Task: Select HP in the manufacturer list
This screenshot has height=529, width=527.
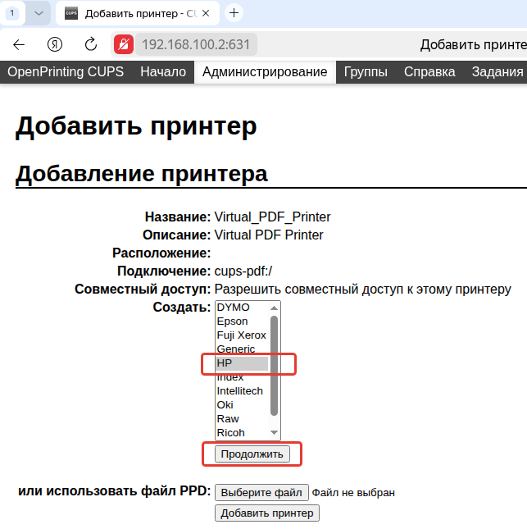Action: (242, 363)
